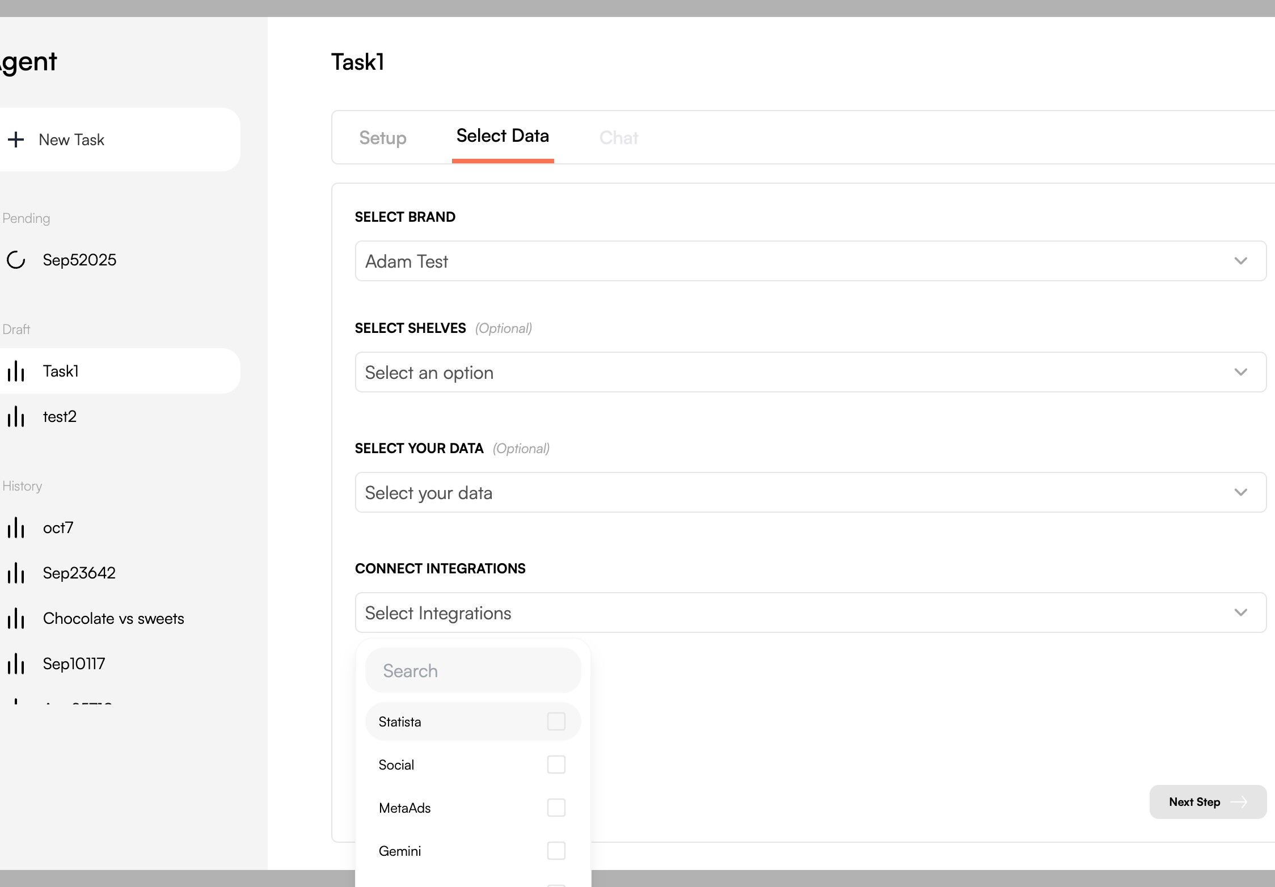The height and width of the screenshot is (887, 1275).
Task: Check the Statista integration checkbox
Action: coord(556,721)
